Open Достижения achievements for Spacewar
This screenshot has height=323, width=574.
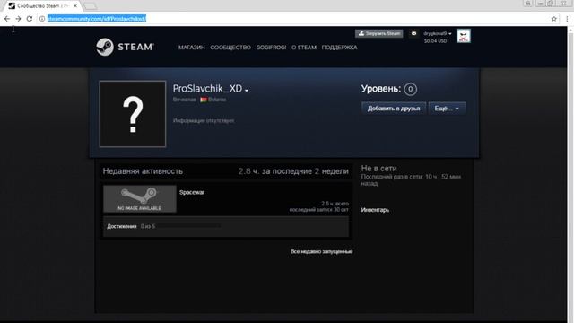point(122,226)
